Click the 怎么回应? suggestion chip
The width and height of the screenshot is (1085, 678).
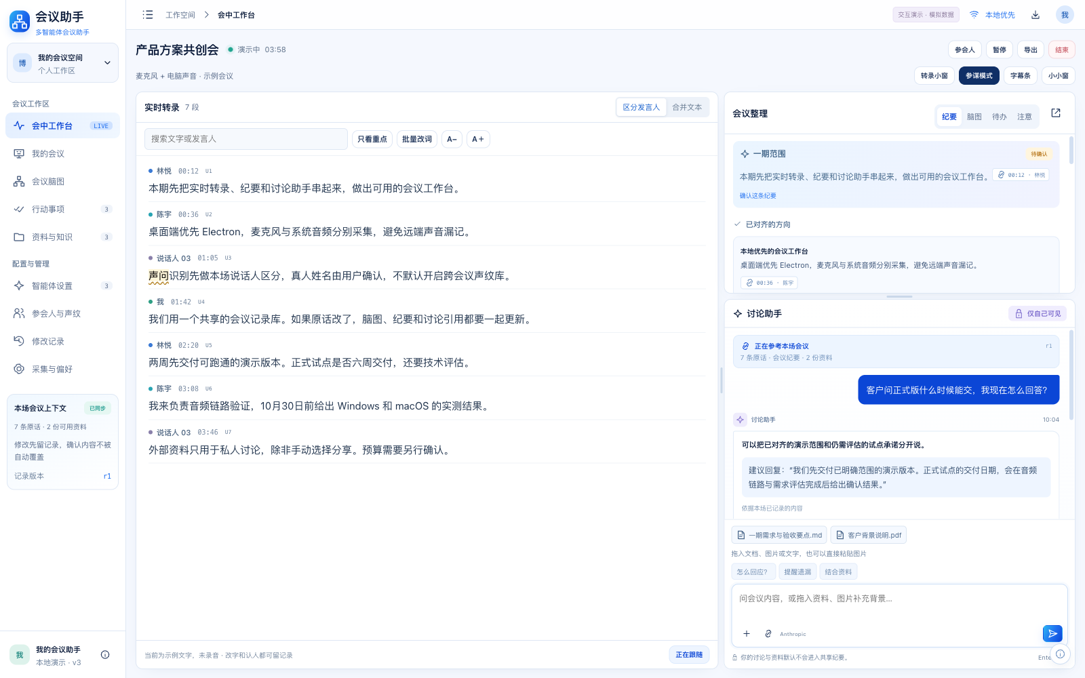[x=753, y=572]
